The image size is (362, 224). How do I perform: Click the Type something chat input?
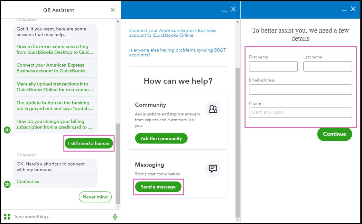(x=61, y=217)
